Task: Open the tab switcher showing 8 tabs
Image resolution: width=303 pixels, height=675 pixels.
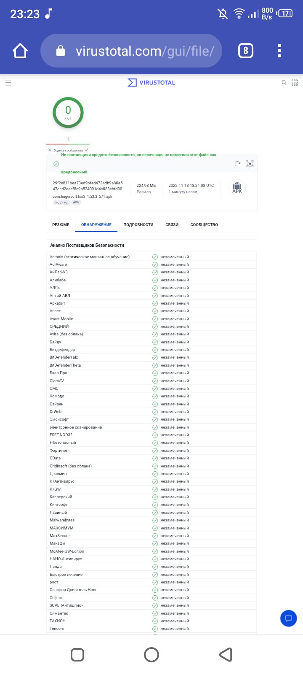Action: (246, 51)
